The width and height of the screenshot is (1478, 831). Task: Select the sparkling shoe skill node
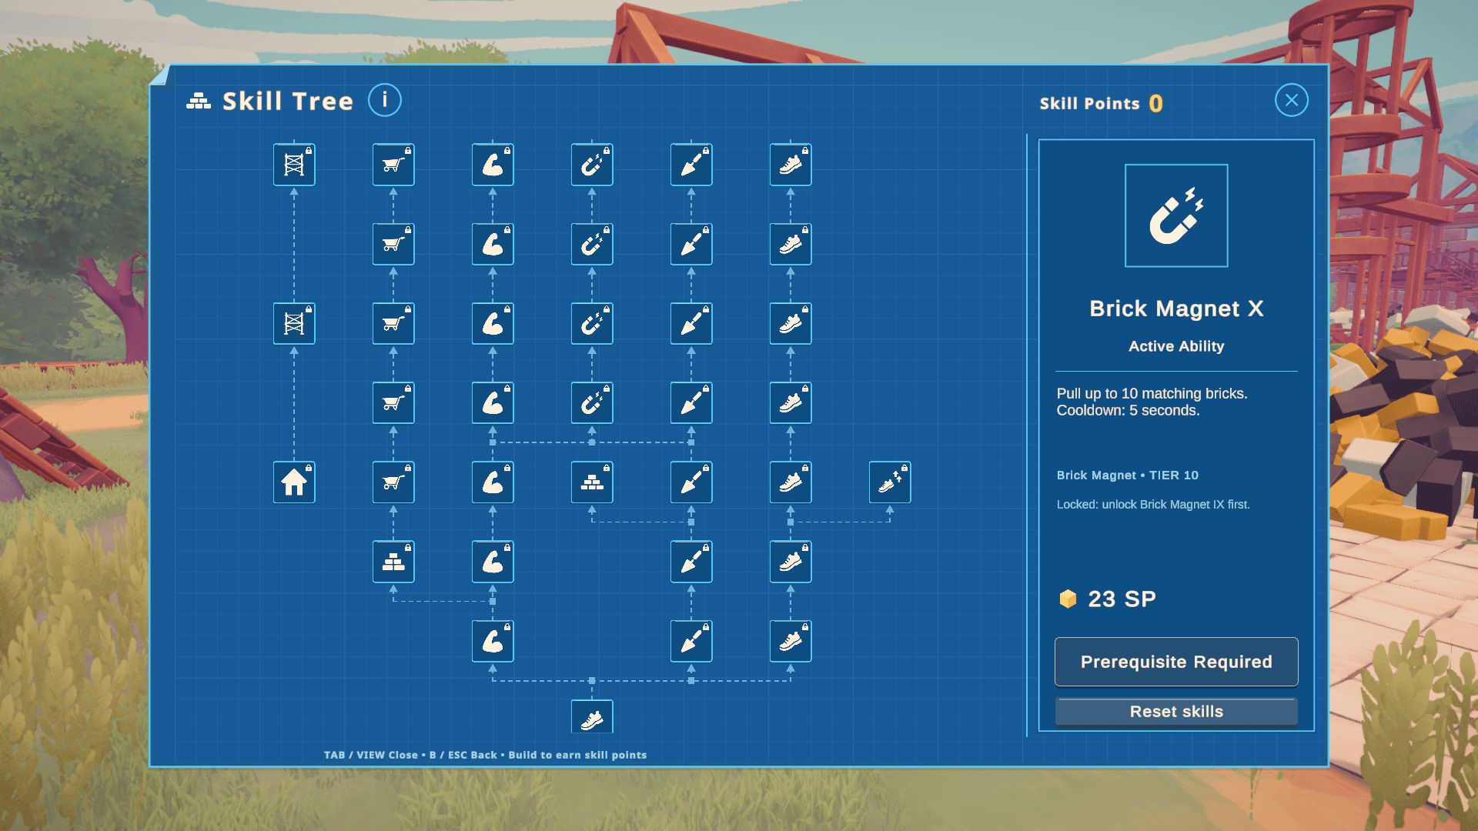[x=890, y=482]
